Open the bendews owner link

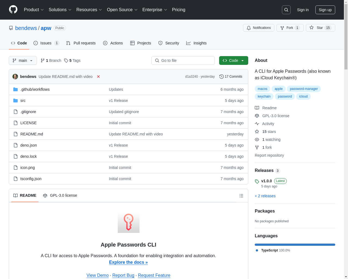pos(26,28)
